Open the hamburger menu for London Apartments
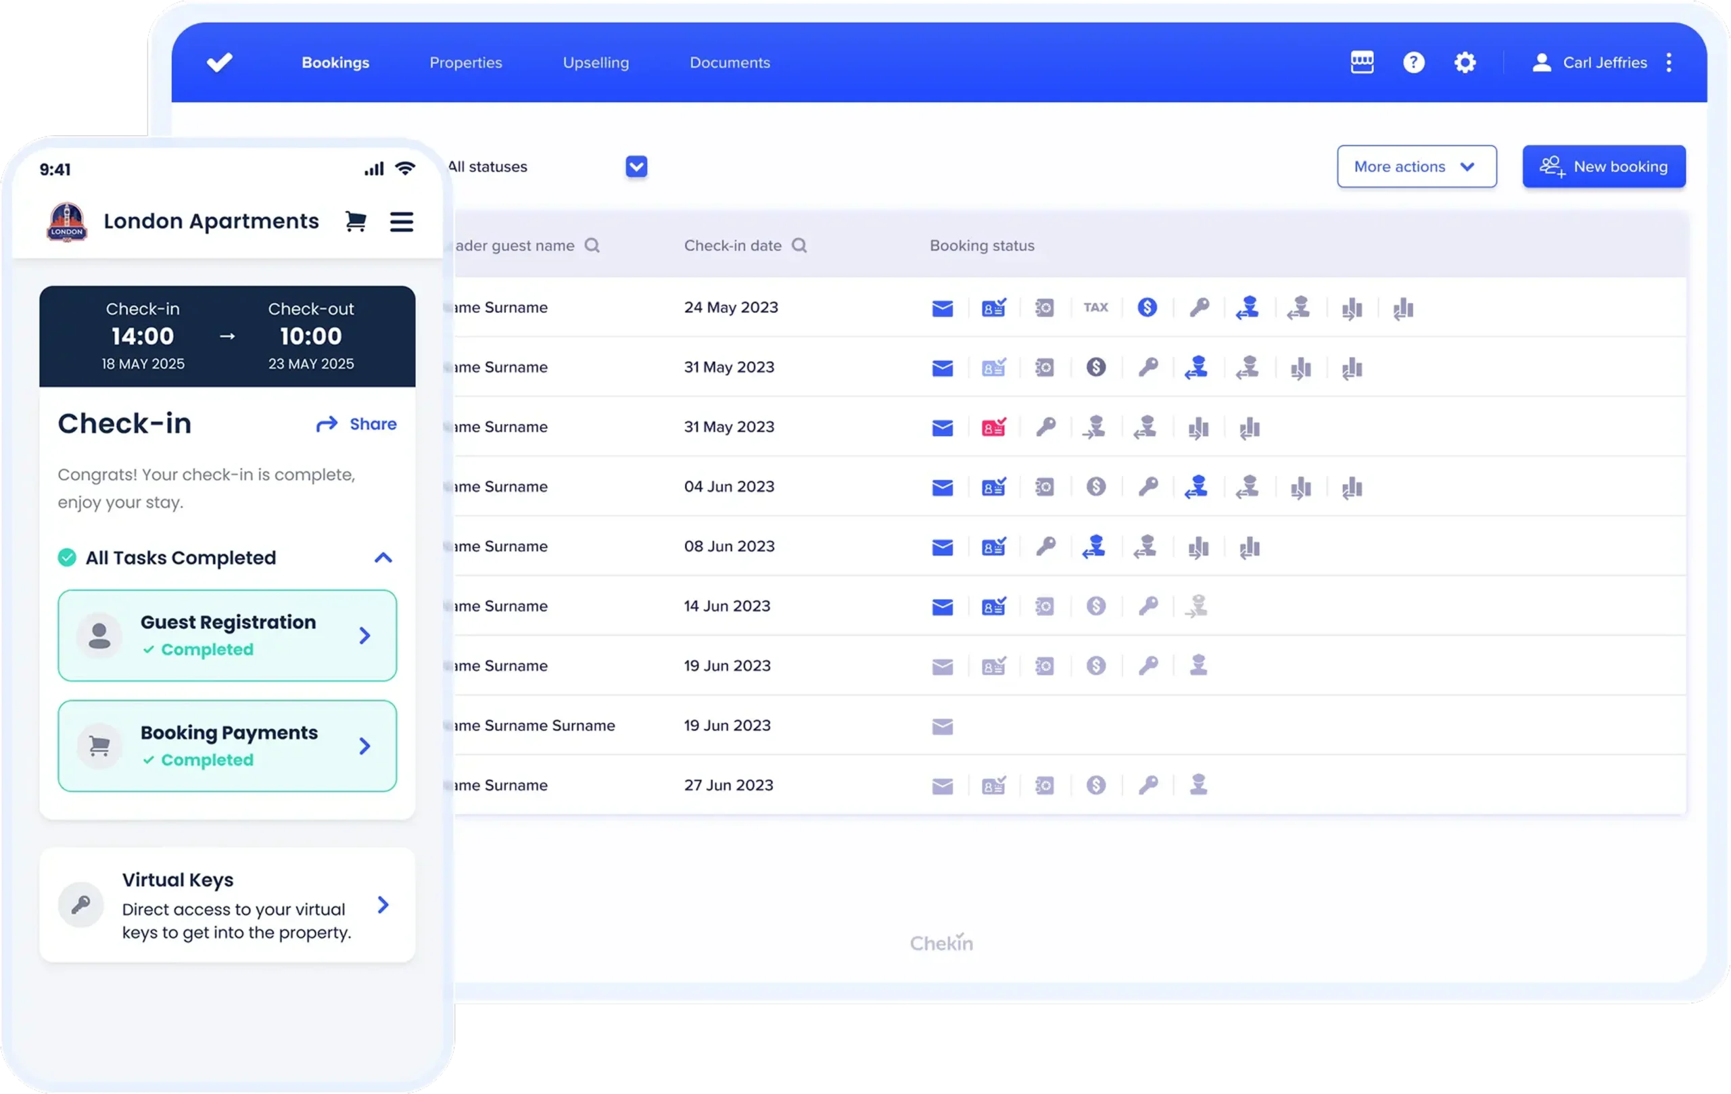Image resolution: width=1731 pixels, height=1094 pixels. tap(401, 221)
